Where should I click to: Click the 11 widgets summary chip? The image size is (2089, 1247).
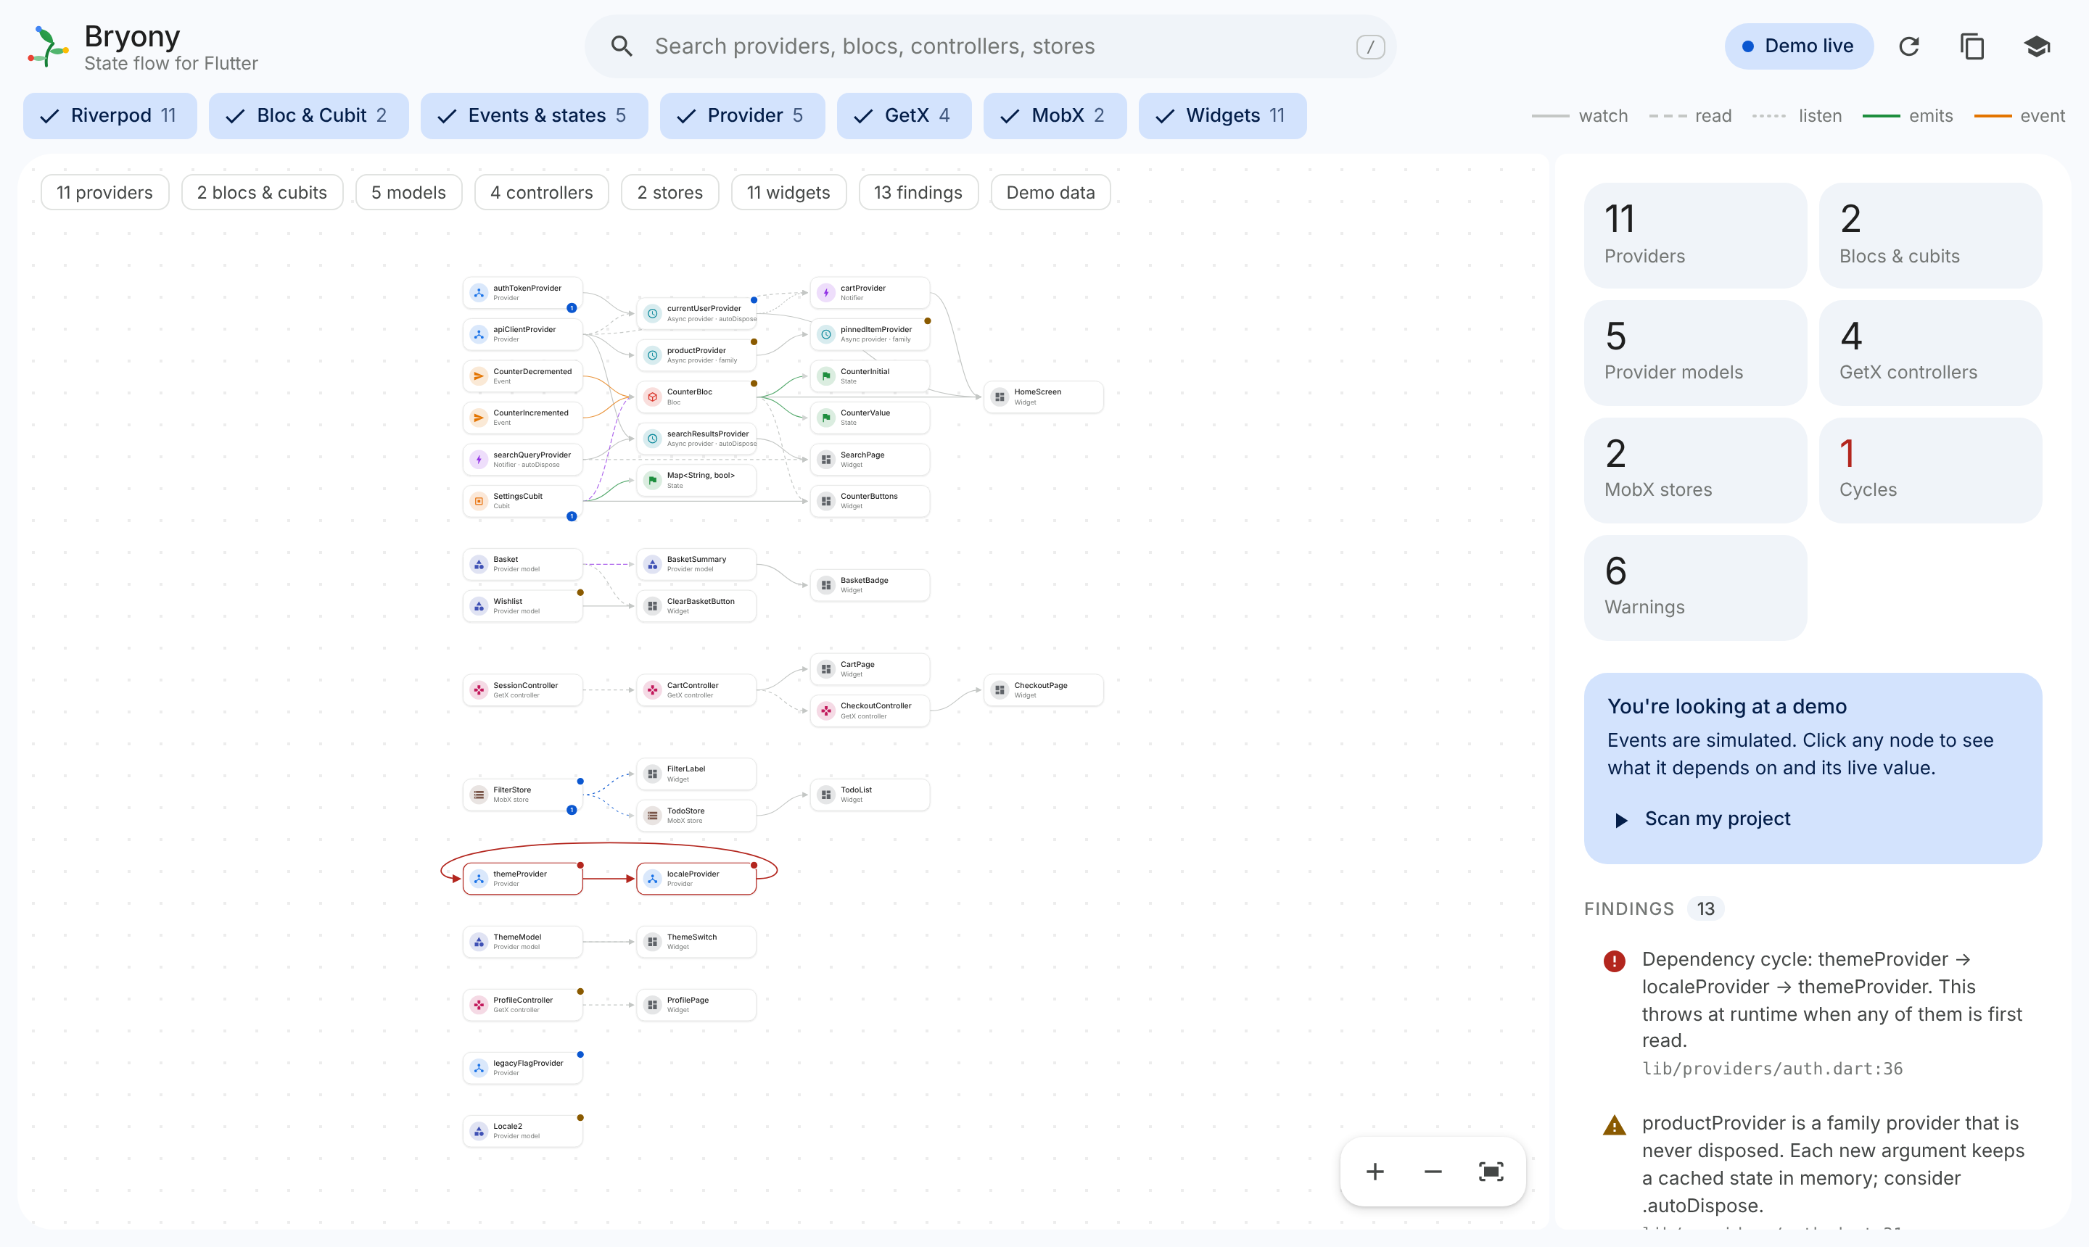[x=788, y=192]
